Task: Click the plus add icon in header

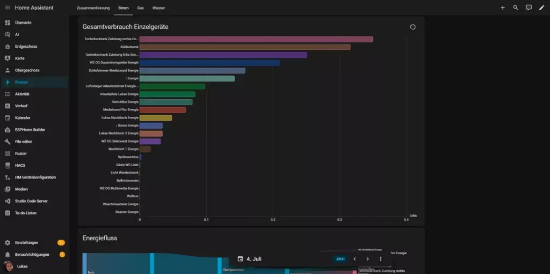Action: (x=503, y=8)
